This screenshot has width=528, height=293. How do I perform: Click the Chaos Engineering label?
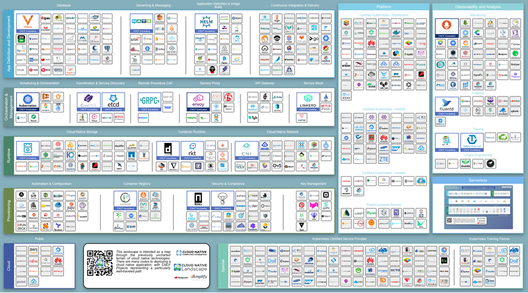point(478,155)
